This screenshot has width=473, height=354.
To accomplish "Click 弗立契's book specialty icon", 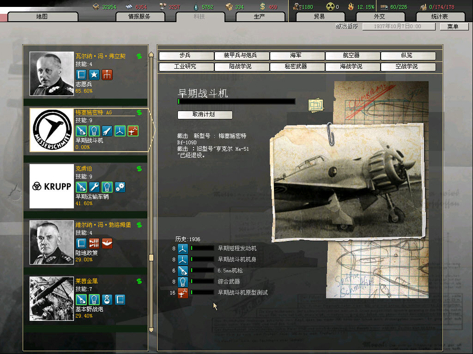I will pos(81,75).
